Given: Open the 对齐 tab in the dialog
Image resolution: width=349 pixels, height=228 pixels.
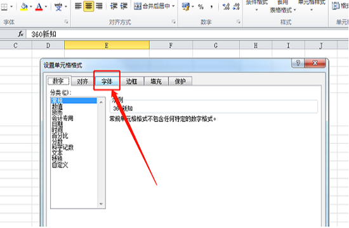Looking at the screenshot, I should (82, 81).
